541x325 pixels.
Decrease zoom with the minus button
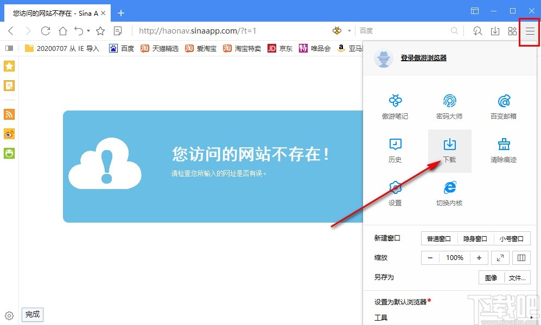point(430,257)
